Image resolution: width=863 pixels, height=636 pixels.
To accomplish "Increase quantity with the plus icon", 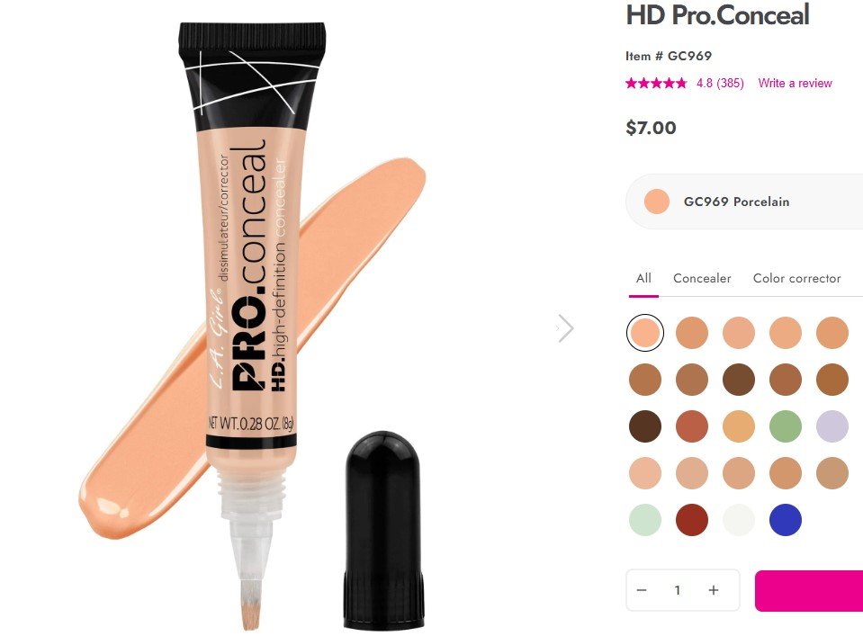I will [714, 590].
